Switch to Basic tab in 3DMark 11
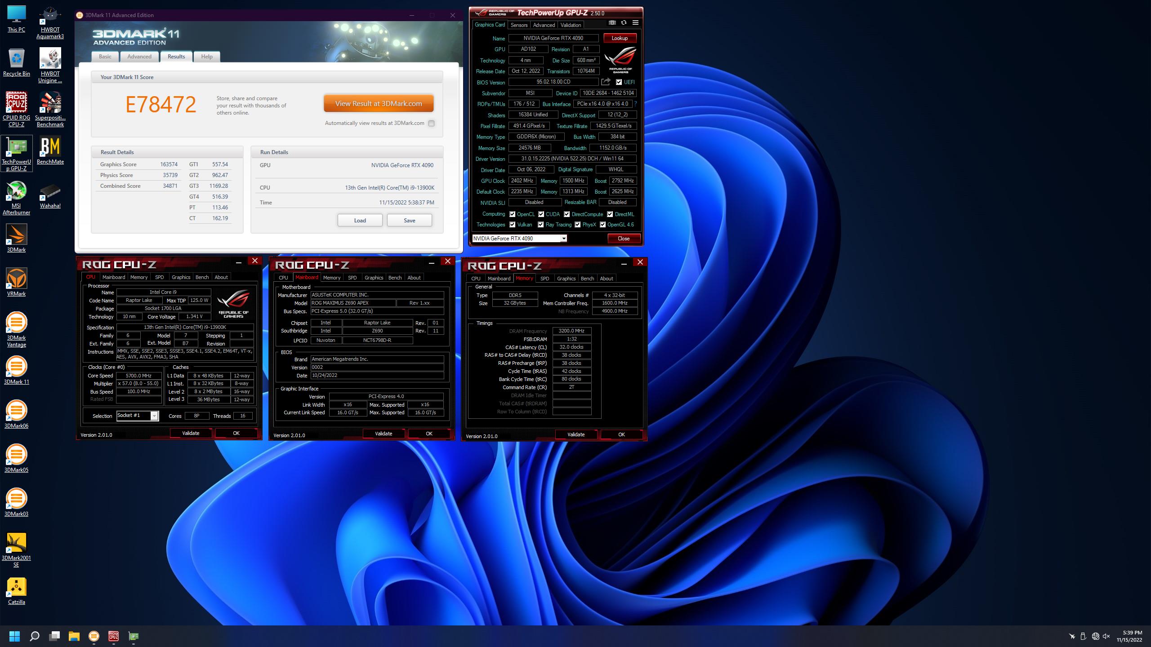 click(x=105, y=57)
